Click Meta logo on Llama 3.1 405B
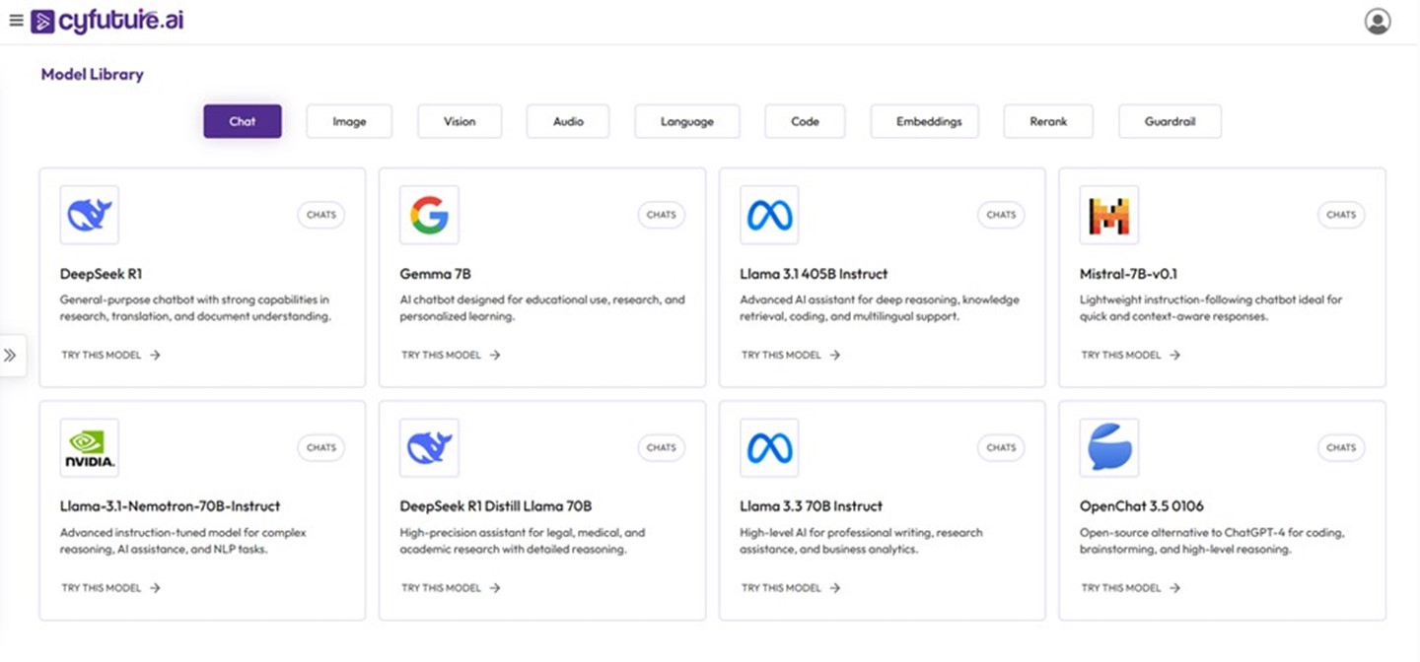The image size is (1420, 662). point(769,215)
